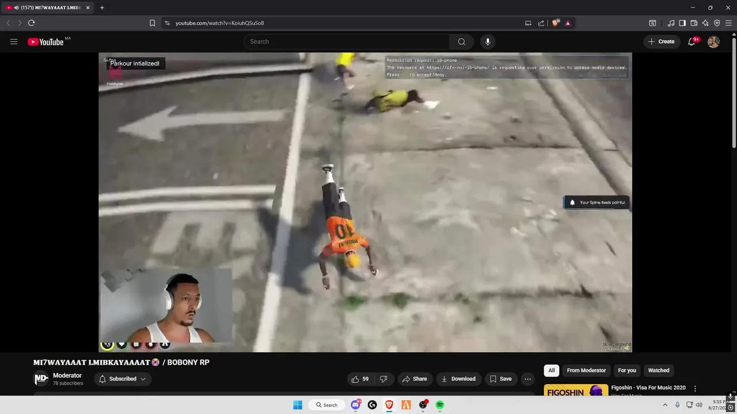Open Spotify from the taskbar
The image size is (737, 414).
click(440, 405)
